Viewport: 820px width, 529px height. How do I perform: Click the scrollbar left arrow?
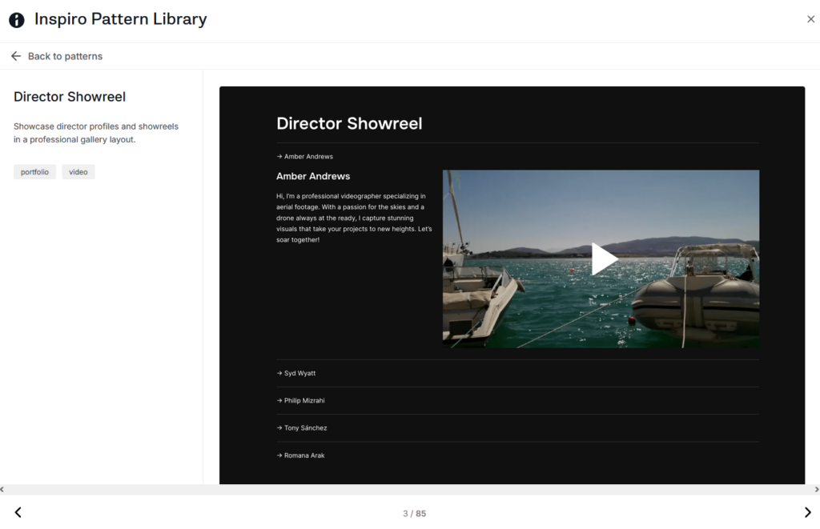pyautogui.click(x=2, y=490)
